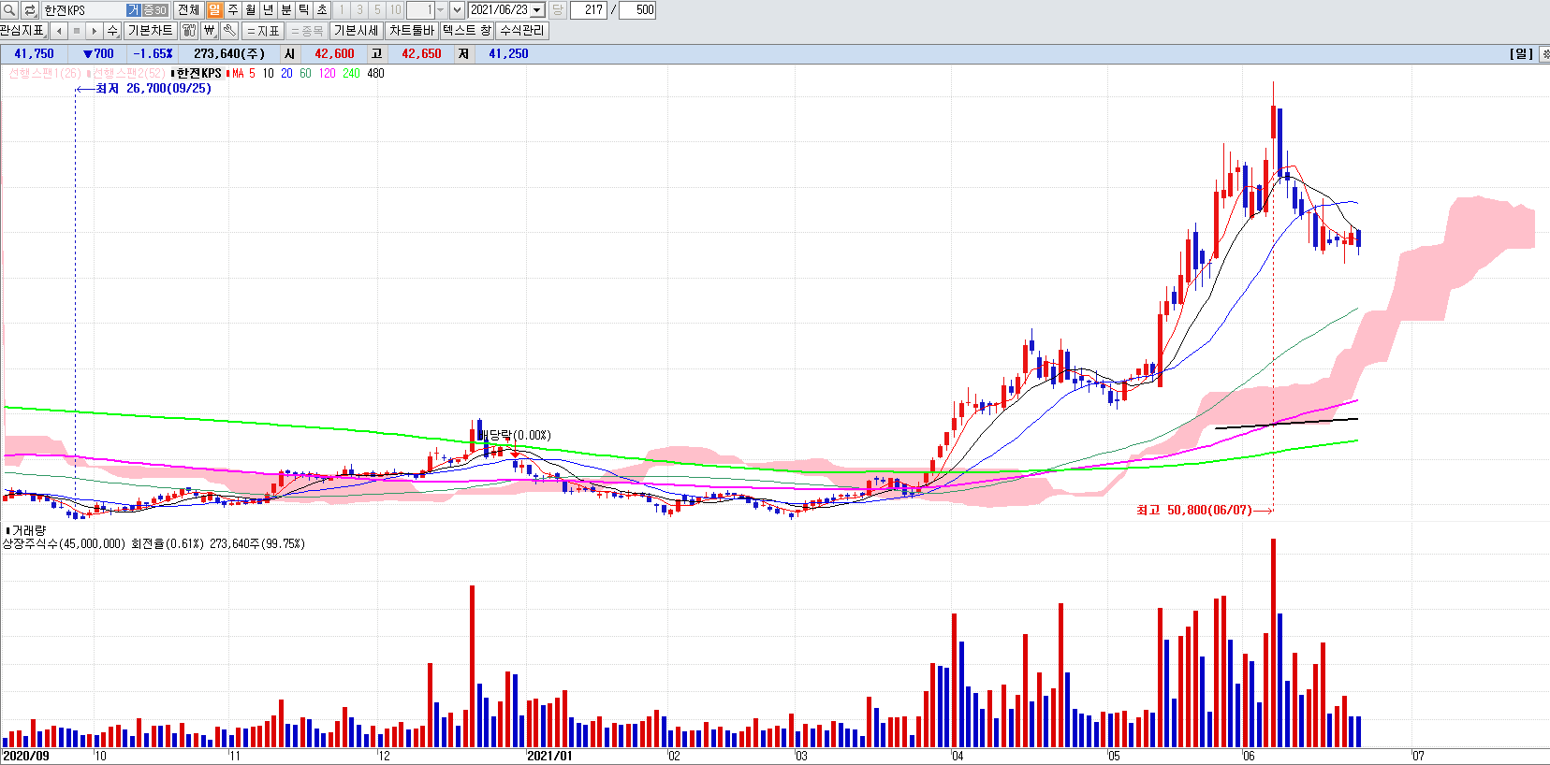
Task: Select the 전체 period button
Action: pyautogui.click(x=188, y=10)
